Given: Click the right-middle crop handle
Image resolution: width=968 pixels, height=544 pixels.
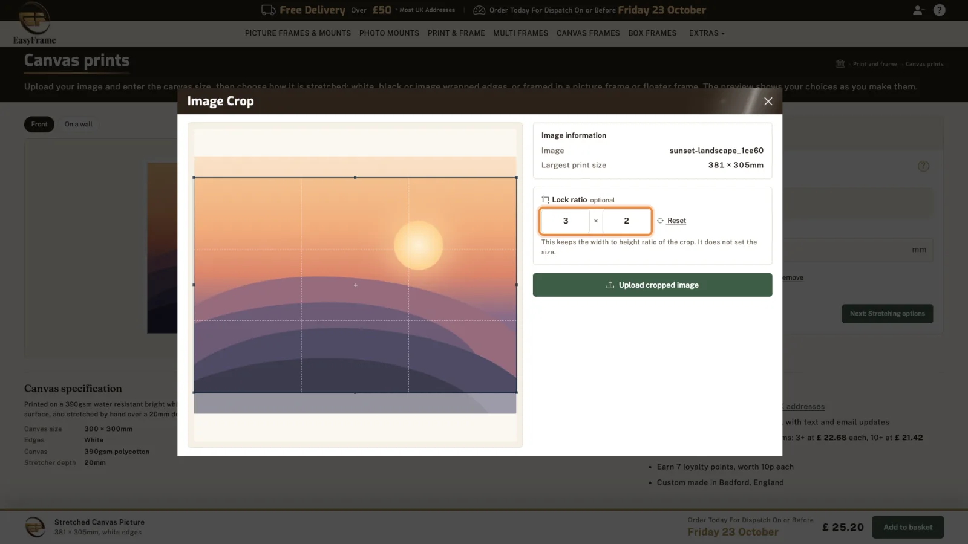Looking at the screenshot, I should [x=516, y=285].
